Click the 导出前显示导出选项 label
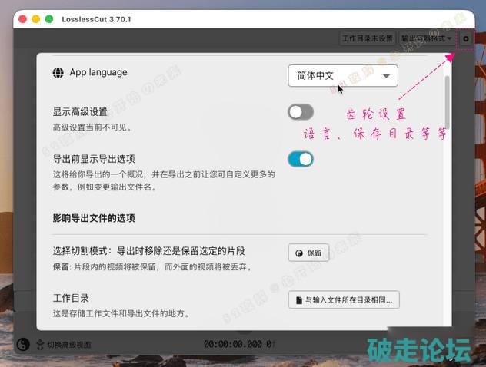Image resolution: width=486 pixels, height=367 pixels. tap(94, 159)
